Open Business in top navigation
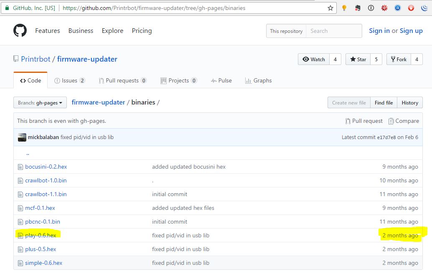The width and height of the screenshot is (432, 274). (x=81, y=31)
